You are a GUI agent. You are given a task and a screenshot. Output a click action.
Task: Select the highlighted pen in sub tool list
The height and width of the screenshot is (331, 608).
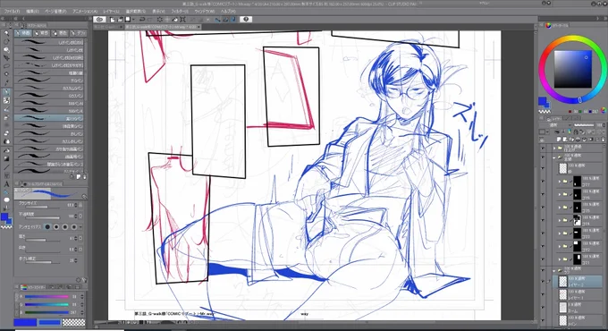pyautogui.click(x=49, y=118)
